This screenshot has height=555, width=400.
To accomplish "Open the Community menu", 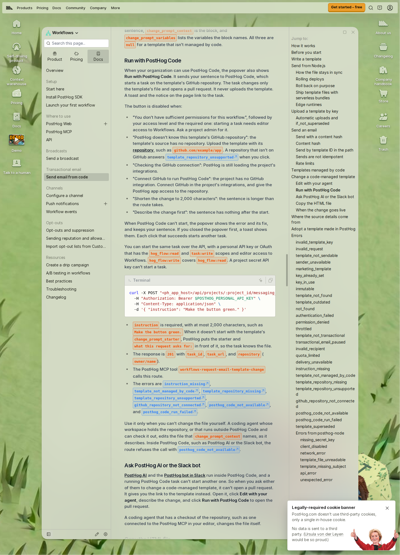I will [75, 8].
